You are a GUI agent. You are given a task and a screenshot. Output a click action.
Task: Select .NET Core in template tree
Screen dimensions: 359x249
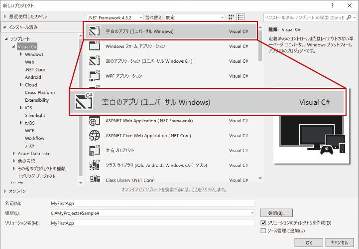click(x=35, y=69)
